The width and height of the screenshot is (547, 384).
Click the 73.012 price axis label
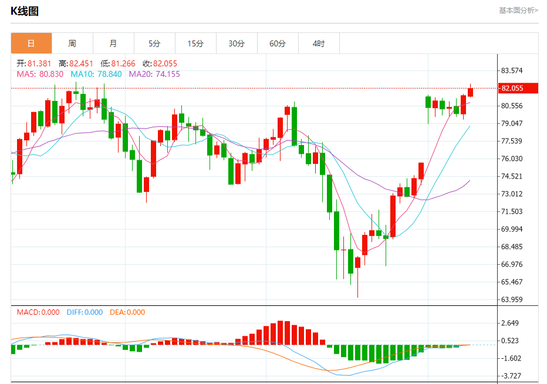click(x=512, y=194)
